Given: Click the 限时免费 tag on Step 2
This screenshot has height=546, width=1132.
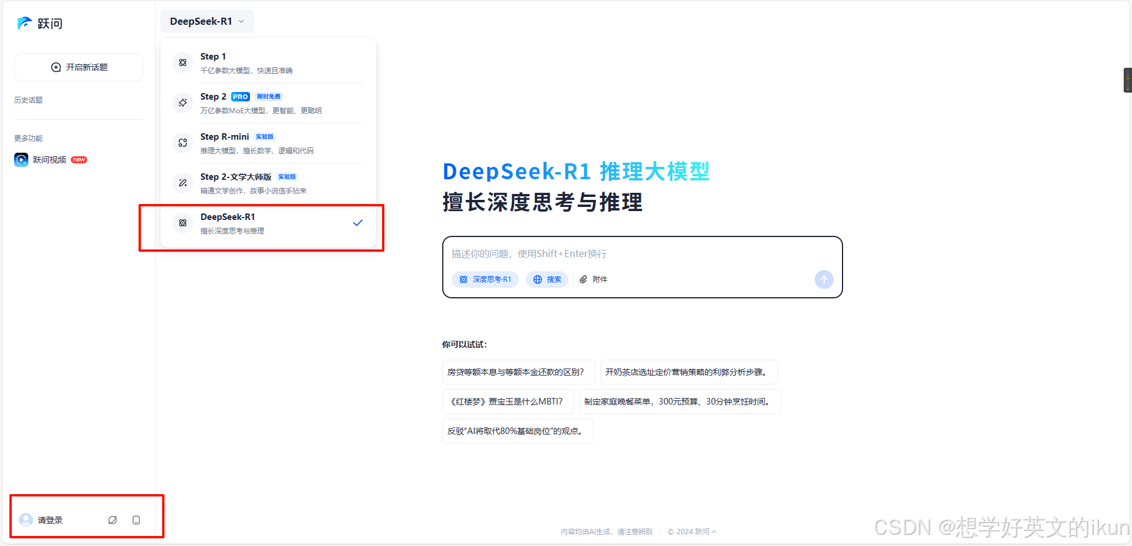Looking at the screenshot, I should coord(269,97).
